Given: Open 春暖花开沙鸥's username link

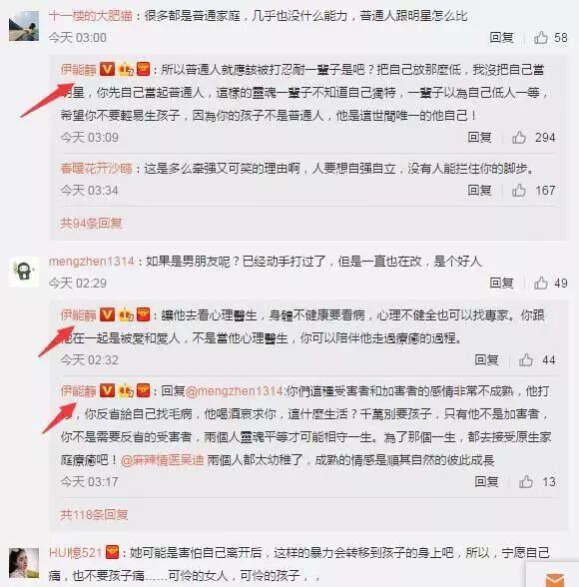Looking at the screenshot, I should coord(96,169).
